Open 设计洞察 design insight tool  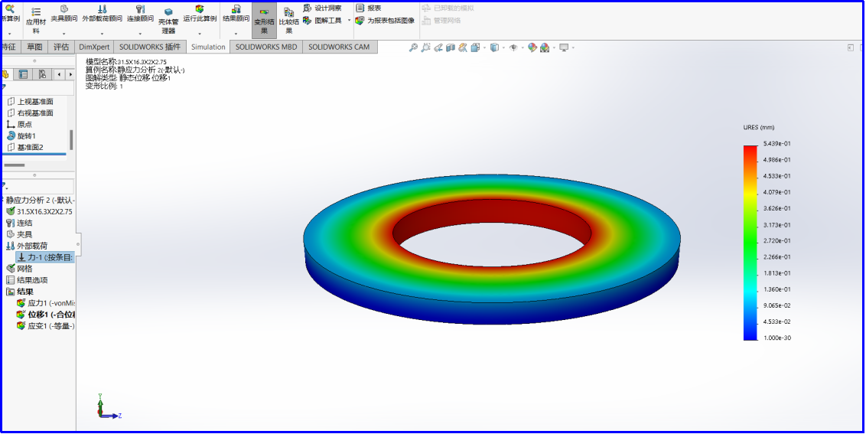click(x=322, y=8)
